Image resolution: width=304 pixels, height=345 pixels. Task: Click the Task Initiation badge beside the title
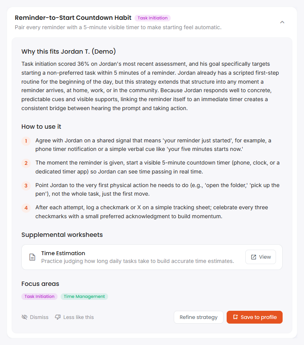click(152, 18)
